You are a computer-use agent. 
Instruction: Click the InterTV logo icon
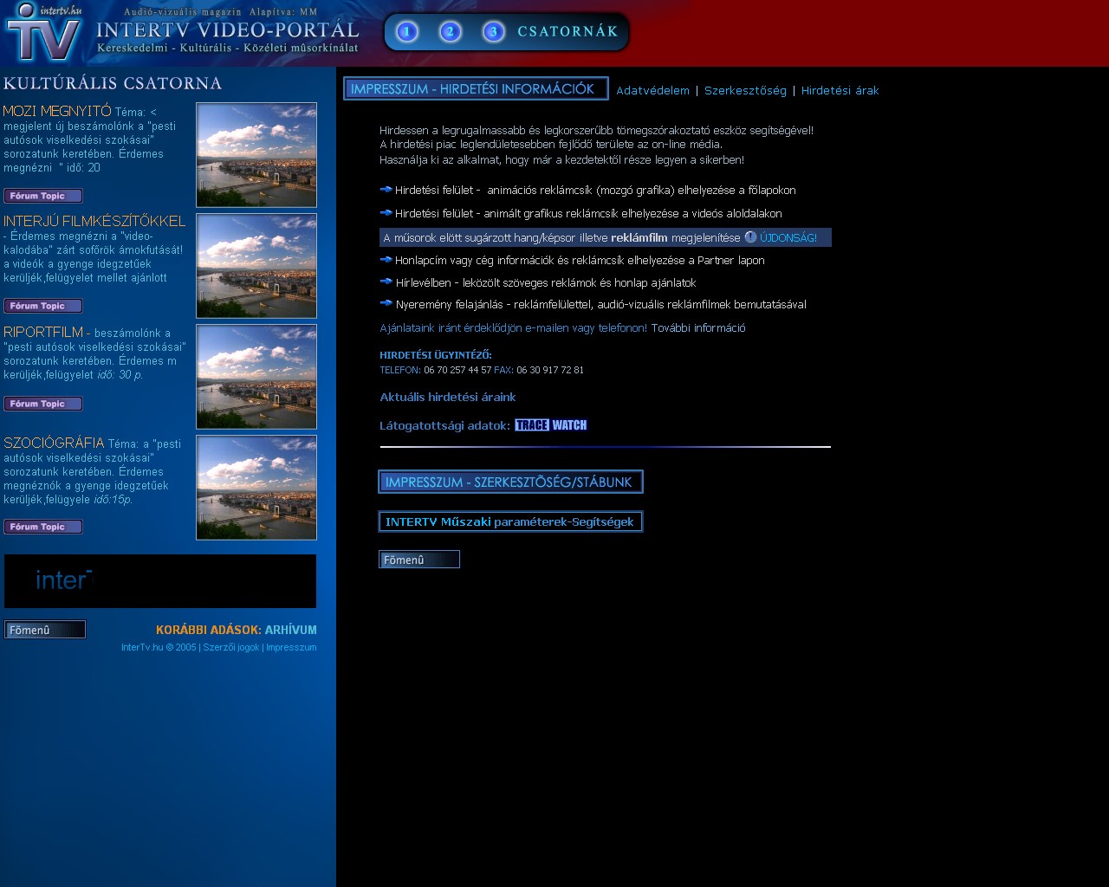click(x=43, y=33)
